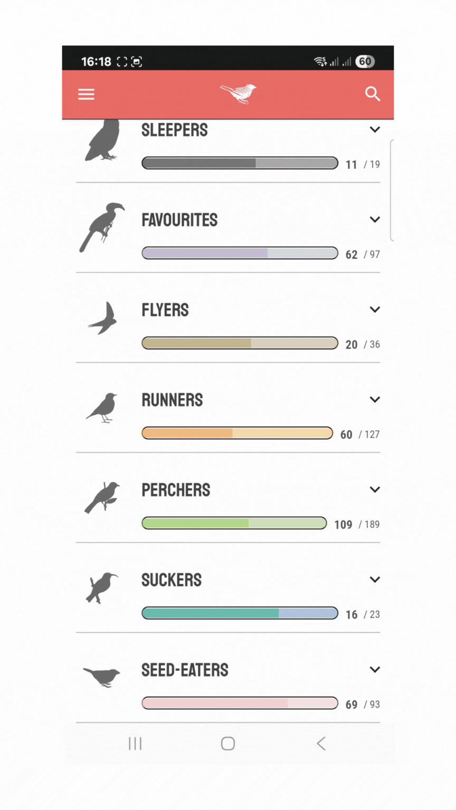Tap the Runners bird icon
456x810 pixels.
point(103,407)
